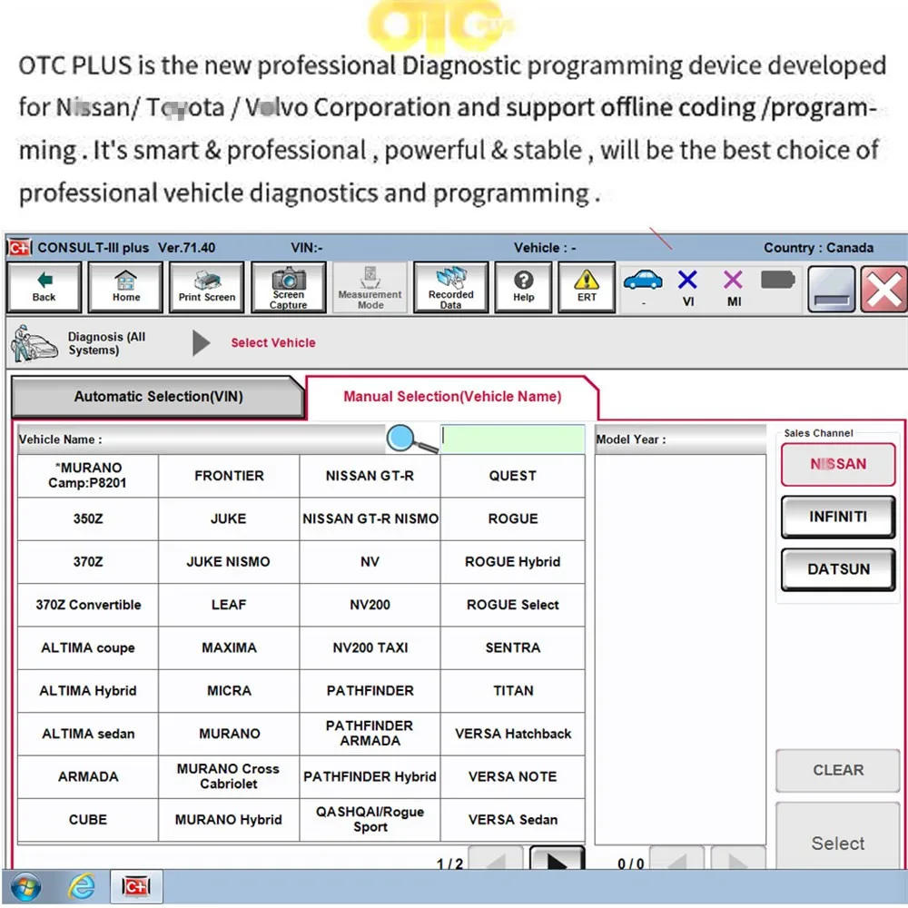Click the ERT warning triangle button

click(586, 287)
